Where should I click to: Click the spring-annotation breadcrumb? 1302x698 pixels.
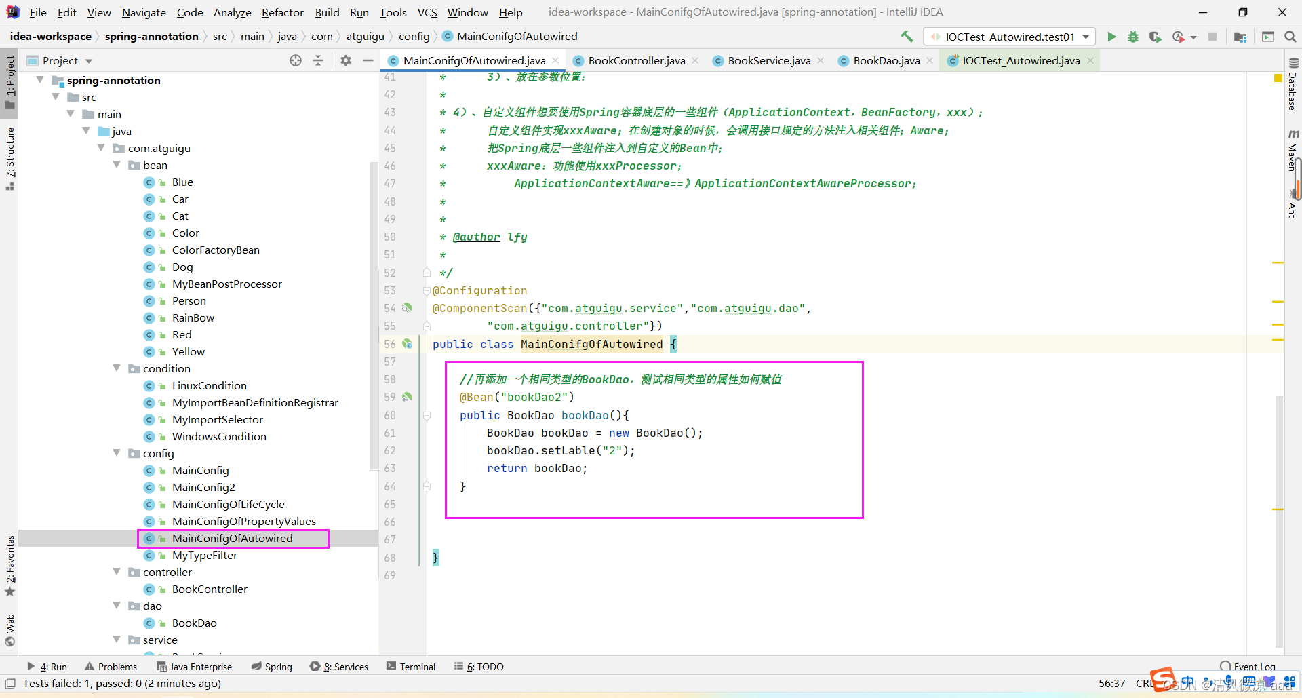click(x=151, y=37)
